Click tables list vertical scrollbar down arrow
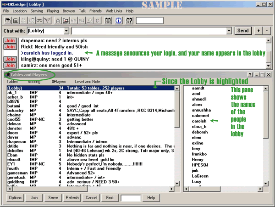Viewport: 275px width, 207px height. click(x=177, y=184)
